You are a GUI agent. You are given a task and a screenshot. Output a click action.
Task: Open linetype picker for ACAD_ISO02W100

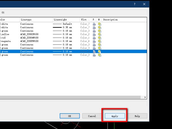pyautogui.click(x=29, y=34)
